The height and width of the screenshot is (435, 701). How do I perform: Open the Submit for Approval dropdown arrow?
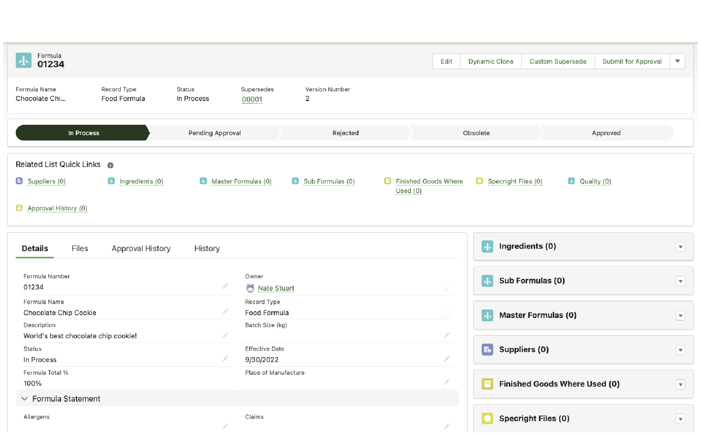(678, 61)
